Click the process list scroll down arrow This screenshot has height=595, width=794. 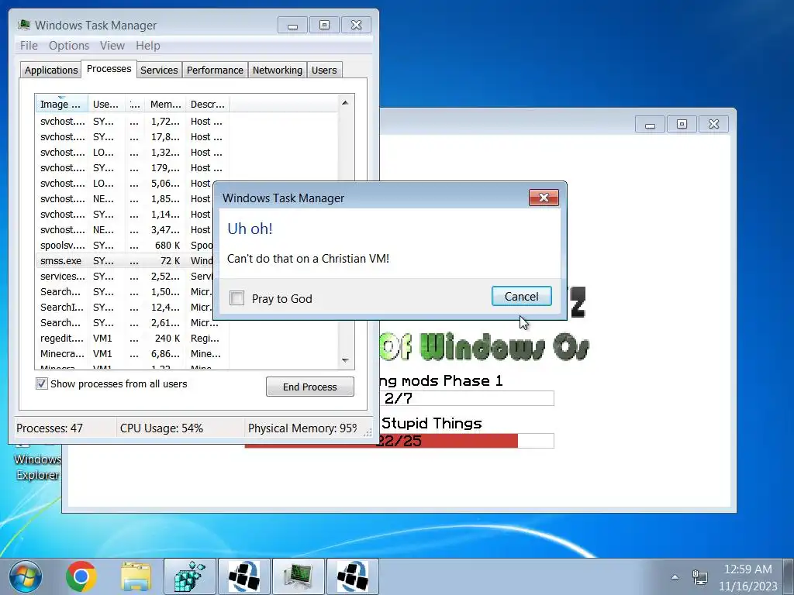tap(345, 360)
